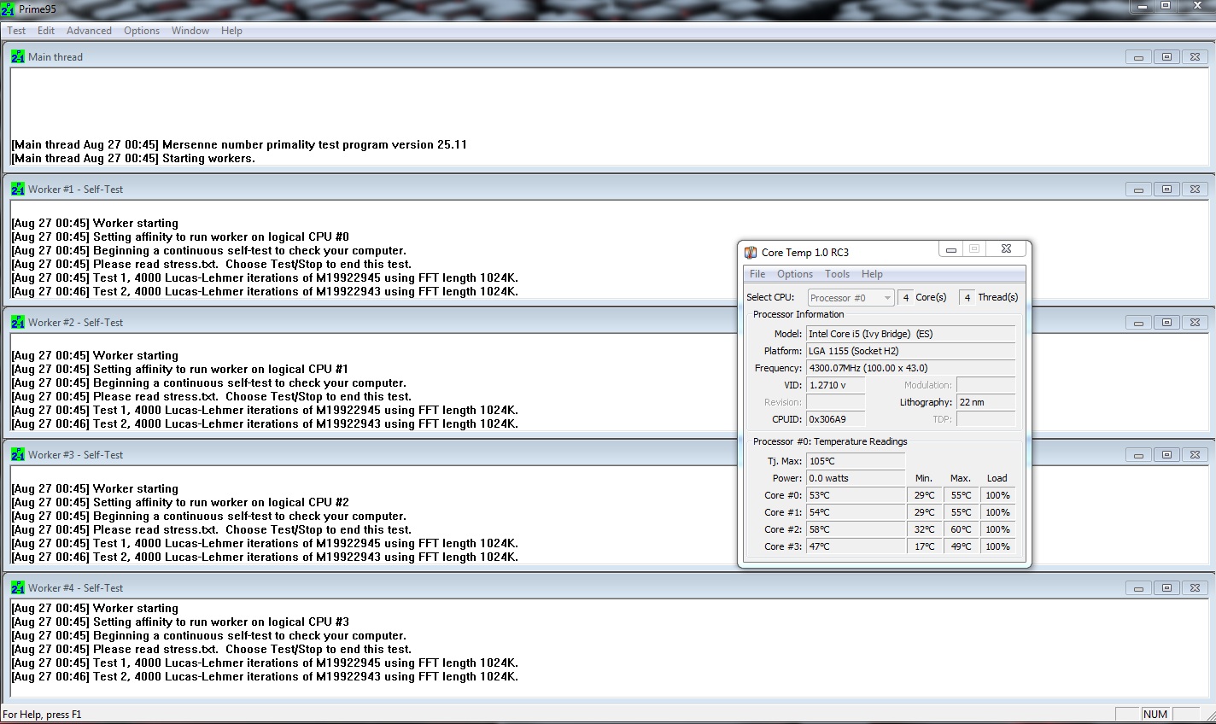Image resolution: width=1216 pixels, height=724 pixels.
Task: Maximize the Worker #2 child window
Action: point(1166,323)
